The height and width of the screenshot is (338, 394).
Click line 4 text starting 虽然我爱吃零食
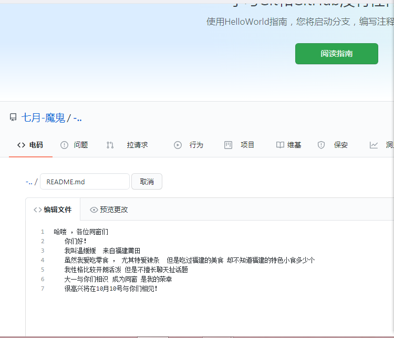click(190, 260)
